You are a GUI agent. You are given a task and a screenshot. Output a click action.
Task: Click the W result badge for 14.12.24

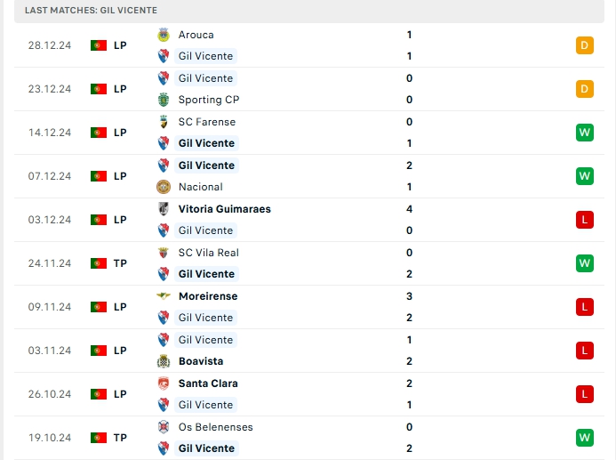click(584, 133)
